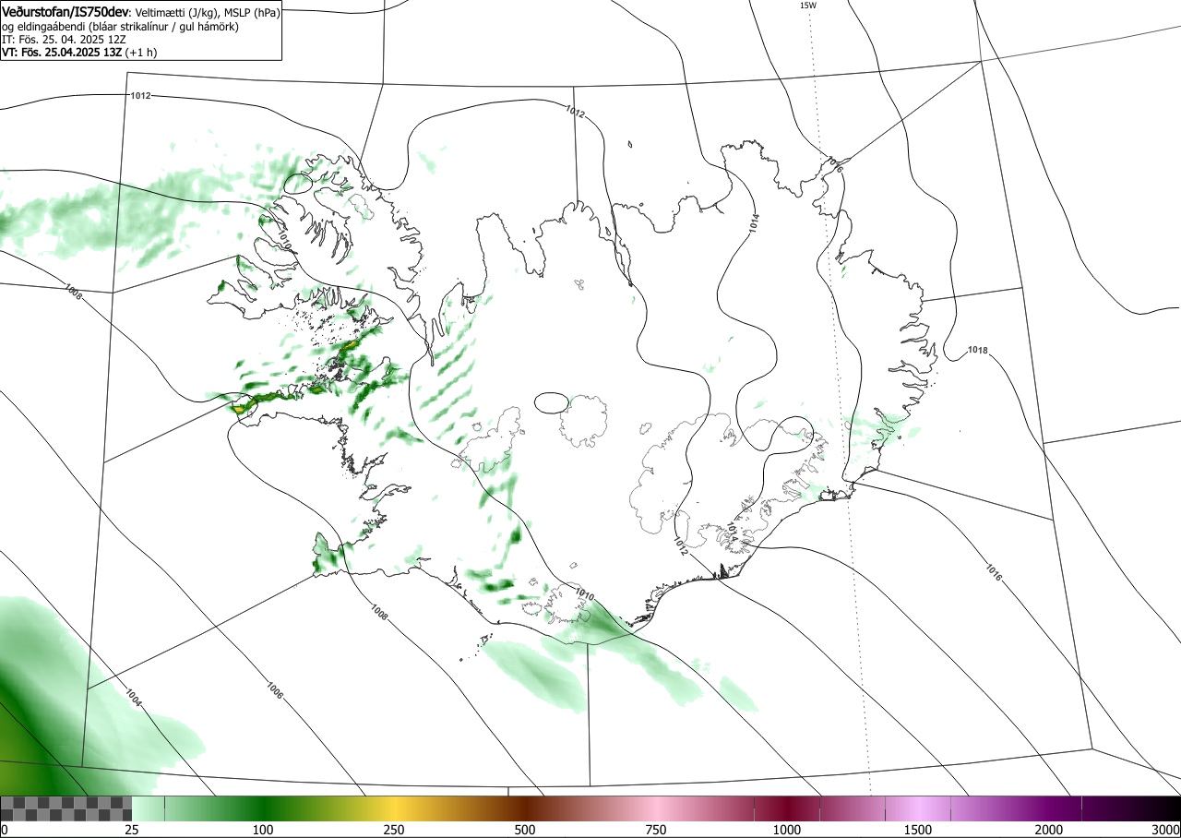Click the '1006' isobar label
1181x838 pixels.
[274, 689]
